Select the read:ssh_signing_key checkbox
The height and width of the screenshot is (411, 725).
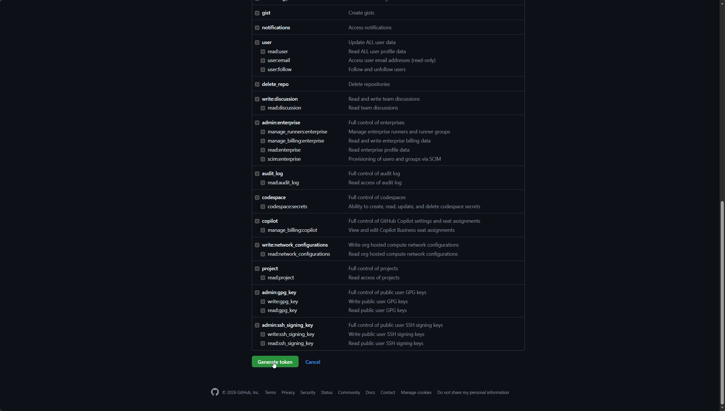click(x=263, y=344)
